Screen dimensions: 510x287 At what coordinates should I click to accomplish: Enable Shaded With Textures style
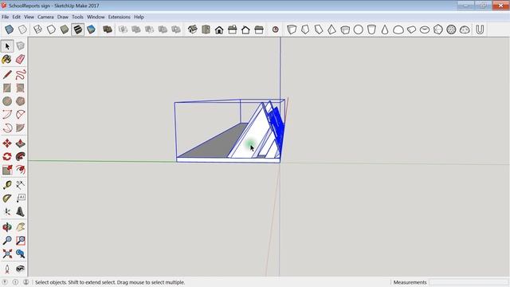click(78, 29)
